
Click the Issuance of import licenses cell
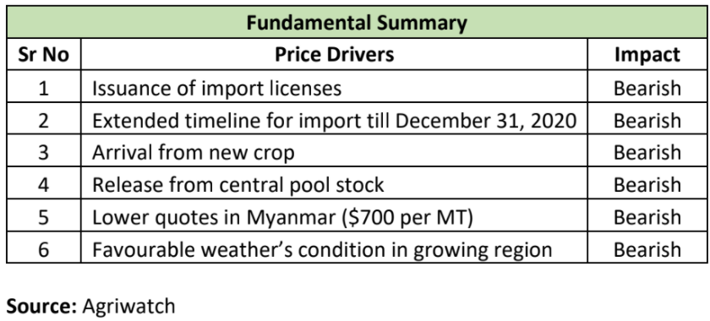pyautogui.click(x=334, y=86)
